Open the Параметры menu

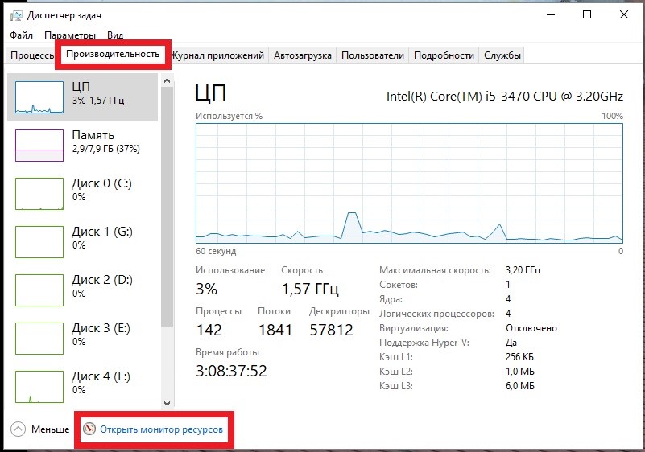[70, 35]
